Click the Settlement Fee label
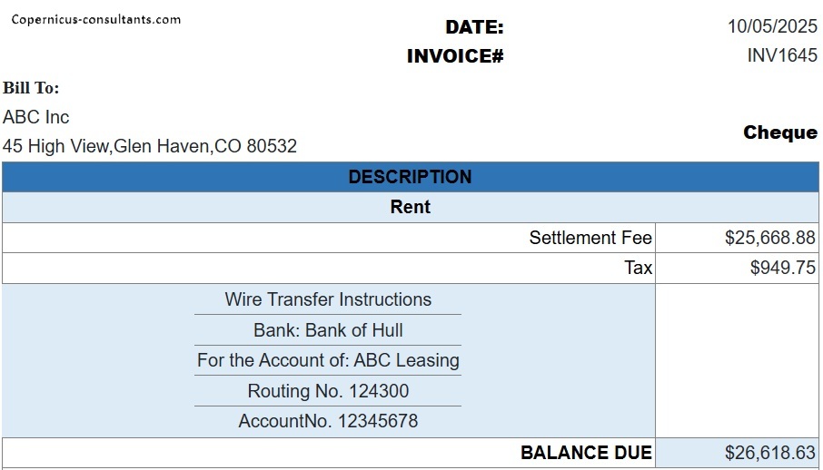 [590, 238]
